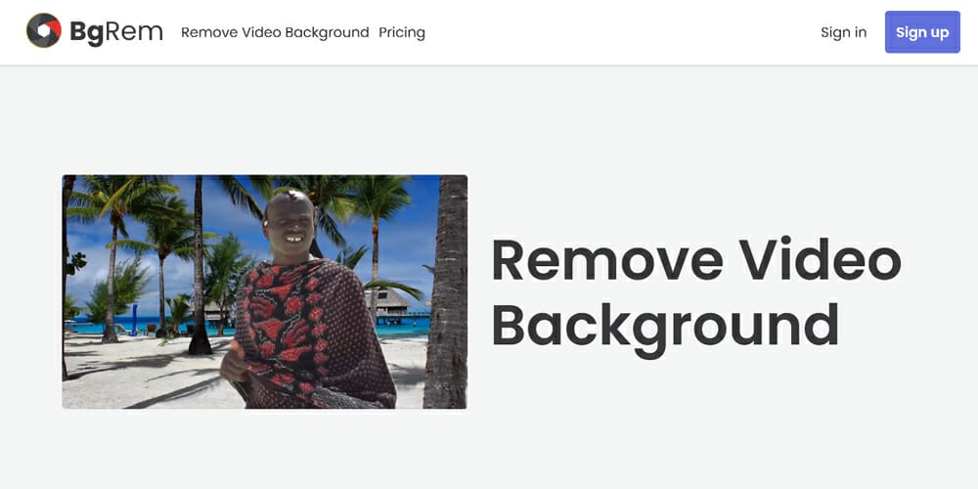Viewport: 978px width, 489px height.
Task: Select the beach video preview thumbnail
Action: pos(264,291)
